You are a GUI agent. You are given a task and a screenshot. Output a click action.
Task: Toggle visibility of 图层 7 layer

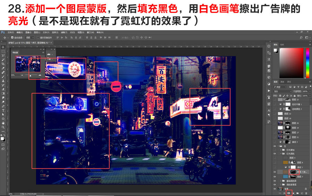point(275,177)
